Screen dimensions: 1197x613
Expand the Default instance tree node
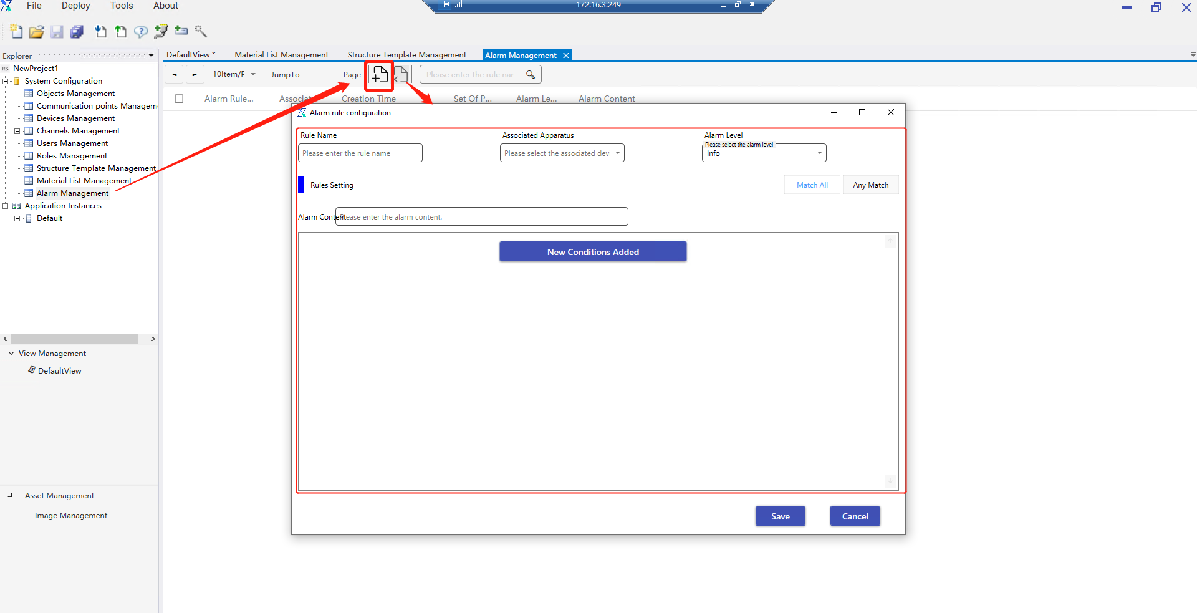pos(17,218)
